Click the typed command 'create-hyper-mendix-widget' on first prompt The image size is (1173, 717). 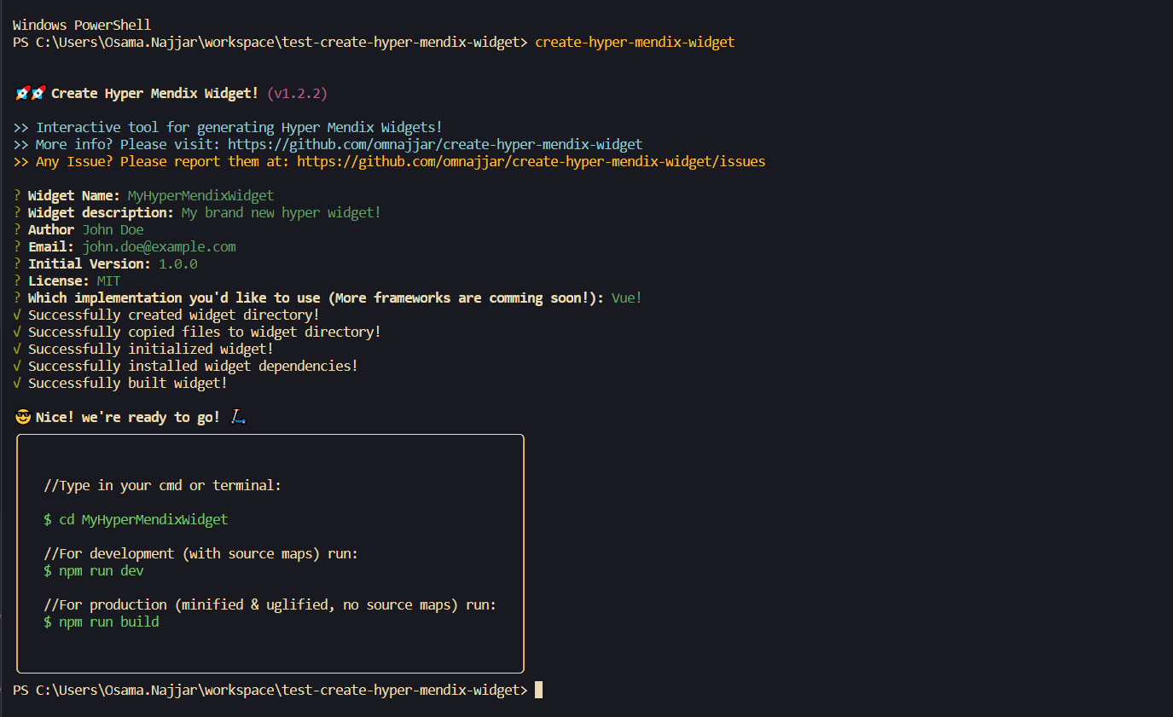click(x=635, y=42)
